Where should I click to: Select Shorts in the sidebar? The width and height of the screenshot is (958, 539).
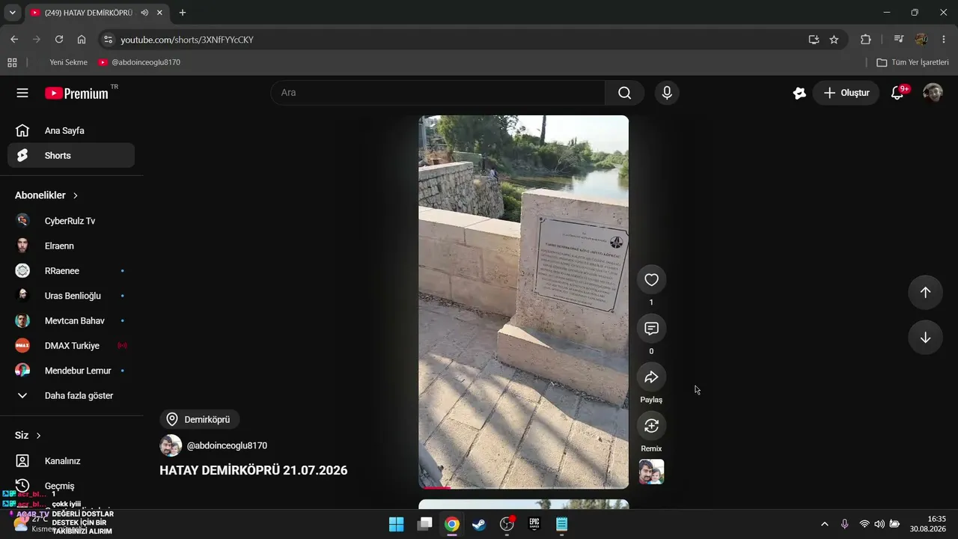[x=71, y=156]
